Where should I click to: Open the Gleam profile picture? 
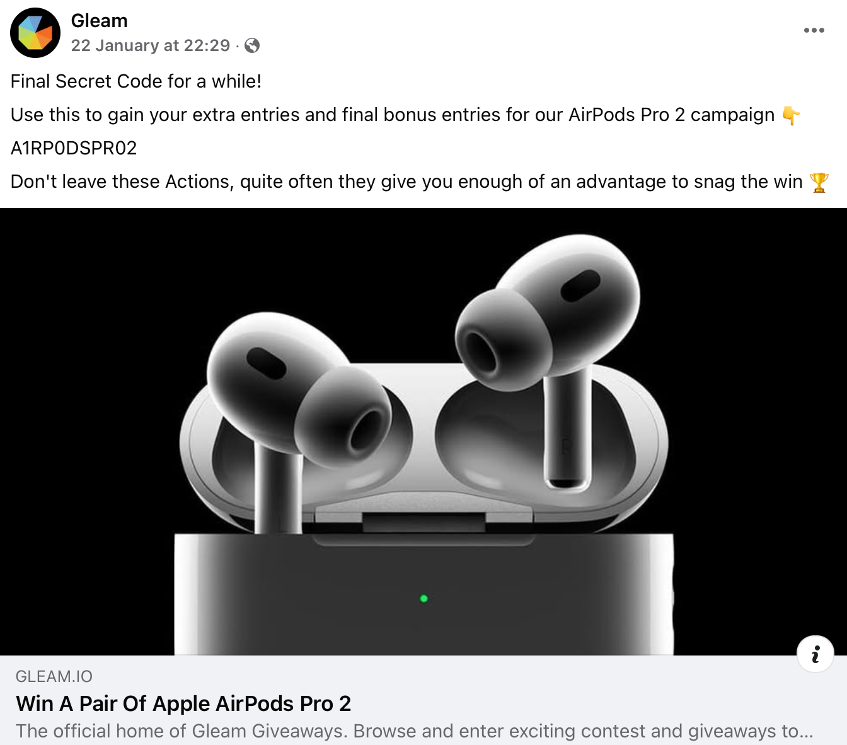(x=35, y=33)
